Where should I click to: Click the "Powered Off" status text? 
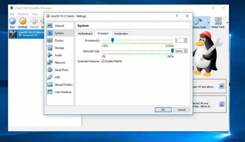[x=30, y=35]
